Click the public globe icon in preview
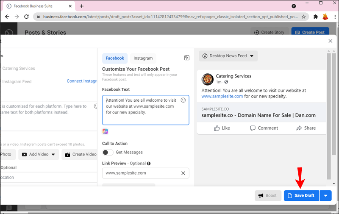The image size is (339, 214). 226,82
